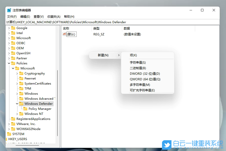Expand the Cryptography tree node
Screen dimensions: 226x151
pyautogui.click(x=17, y=73)
